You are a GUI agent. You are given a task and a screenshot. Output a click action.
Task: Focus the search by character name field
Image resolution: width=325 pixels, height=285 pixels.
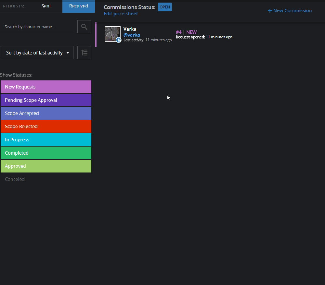37,27
